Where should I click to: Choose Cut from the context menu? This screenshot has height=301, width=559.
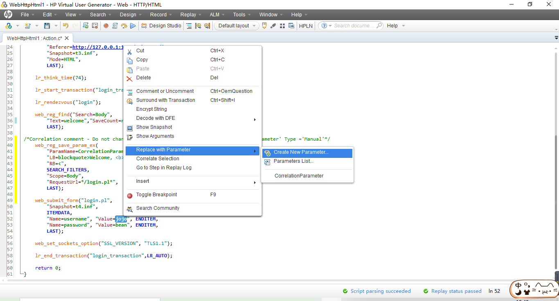pyautogui.click(x=192, y=51)
